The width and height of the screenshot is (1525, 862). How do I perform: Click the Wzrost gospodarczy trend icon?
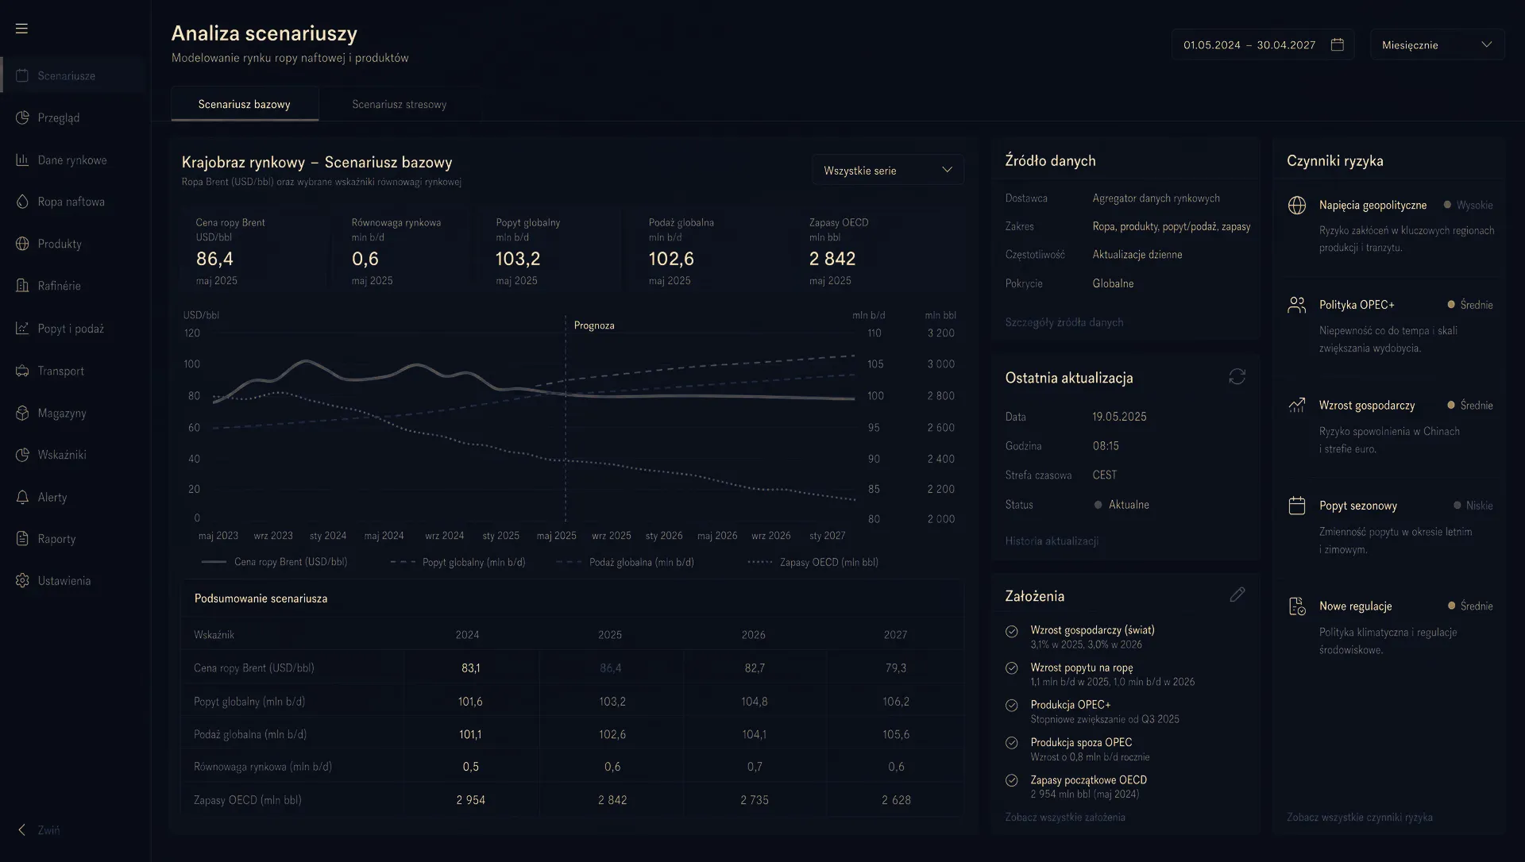click(x=1297, y=406)
